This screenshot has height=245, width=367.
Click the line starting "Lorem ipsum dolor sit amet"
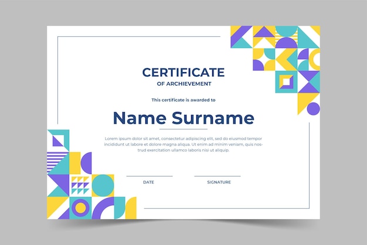(x=183, y=138)
